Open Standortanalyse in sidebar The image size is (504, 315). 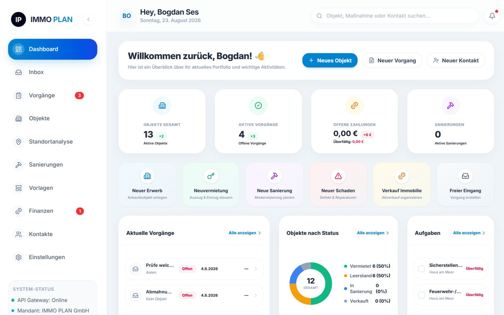click(53, 142)
